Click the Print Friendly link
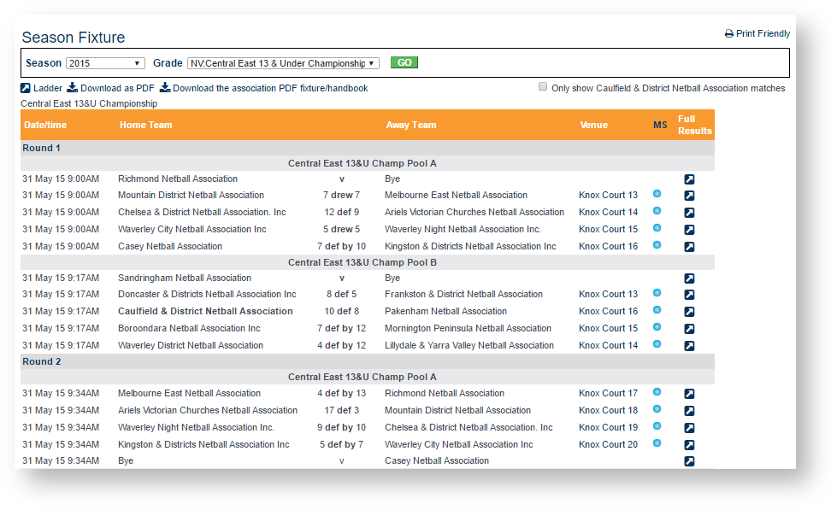Image resolution: width=837 pixels, height=510 pixels. pyautogui.click(x=763, y=33)
